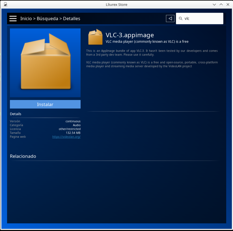Viewport: 233px width, 231px height.
Task: Close the Lliurex Store window
Action: [228, 5]
